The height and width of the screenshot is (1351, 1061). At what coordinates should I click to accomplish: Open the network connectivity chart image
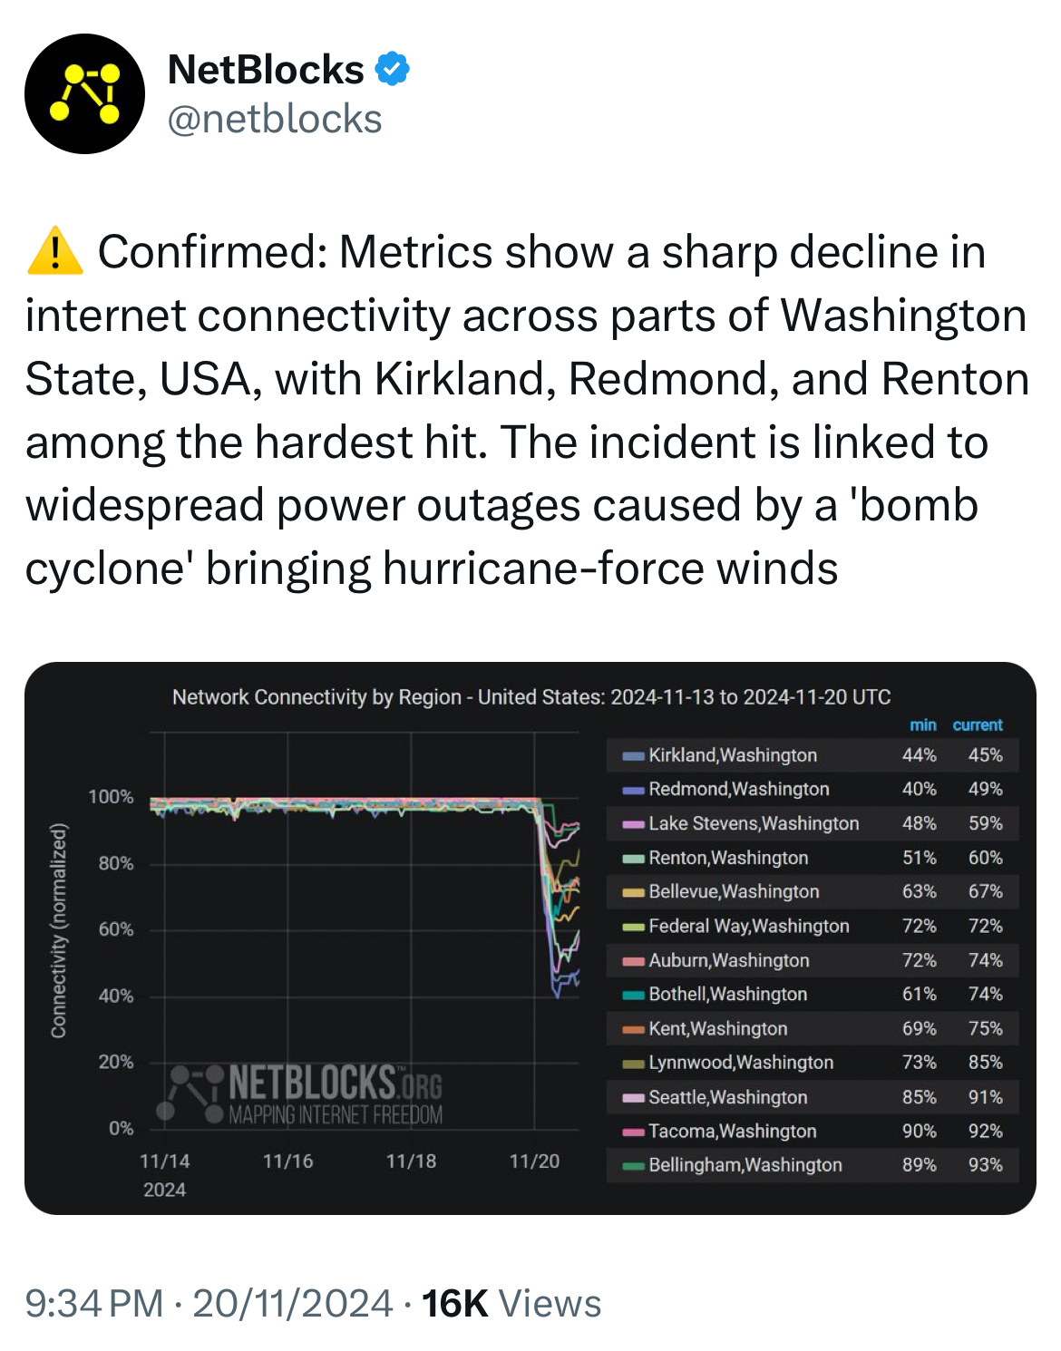tap(530, 938)
